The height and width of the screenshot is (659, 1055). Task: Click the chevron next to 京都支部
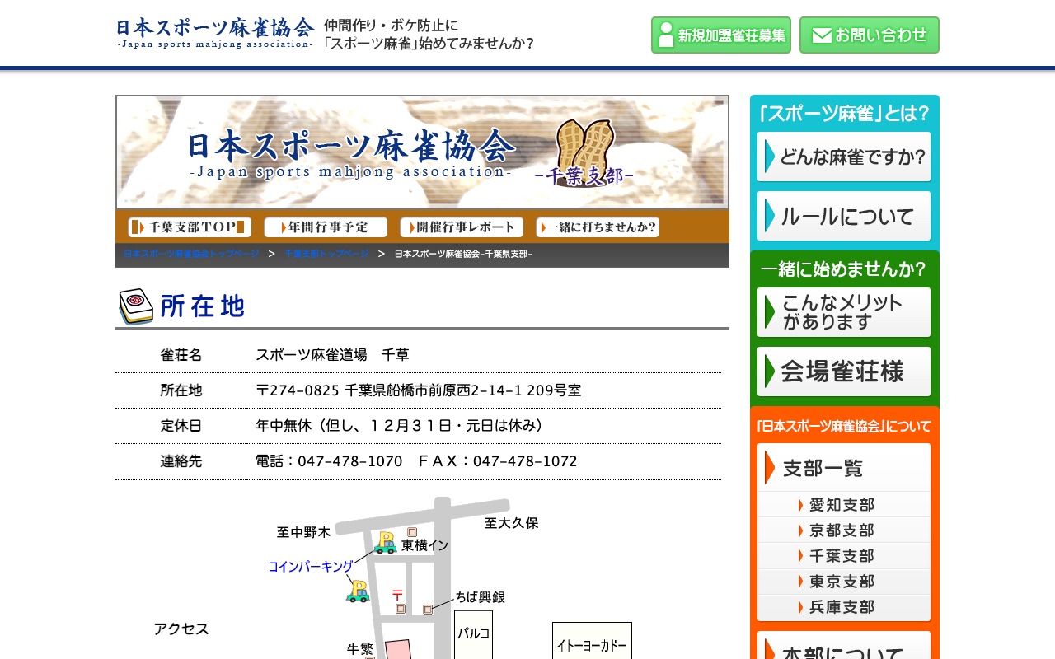point(800,530)
